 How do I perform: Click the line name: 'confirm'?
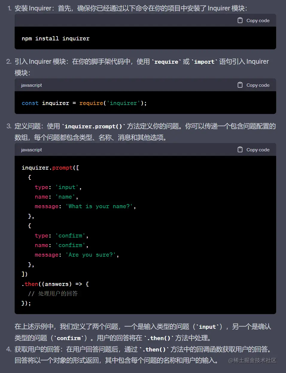(x=61, y=245)
